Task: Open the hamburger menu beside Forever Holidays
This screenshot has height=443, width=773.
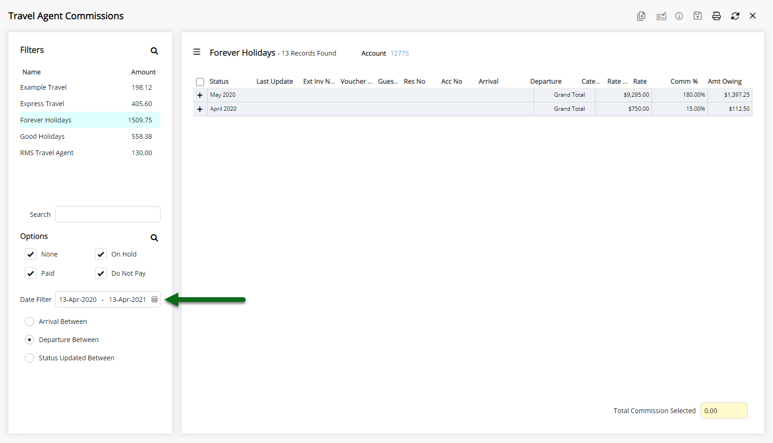Action: tap(197, 52)
